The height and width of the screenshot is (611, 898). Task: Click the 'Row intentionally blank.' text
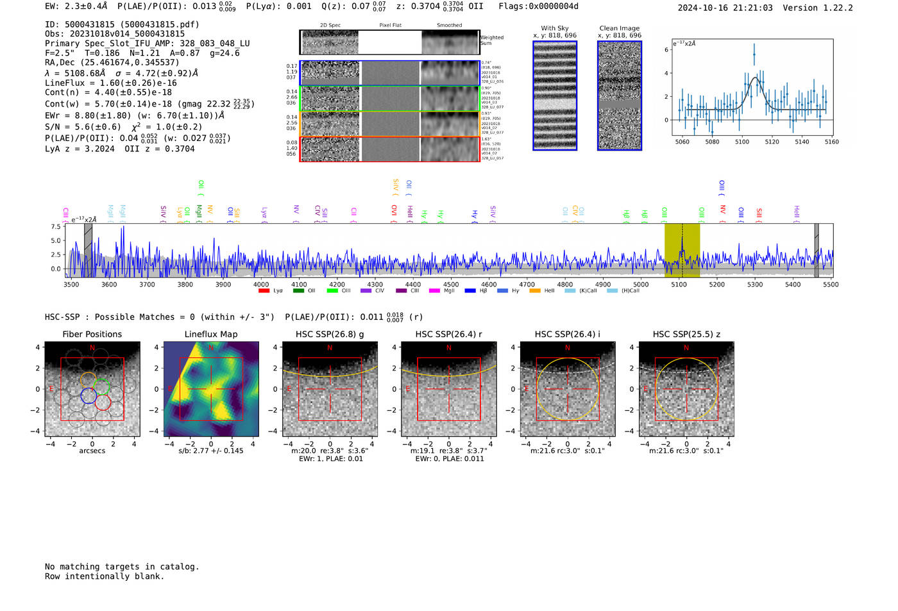[105, 576]
